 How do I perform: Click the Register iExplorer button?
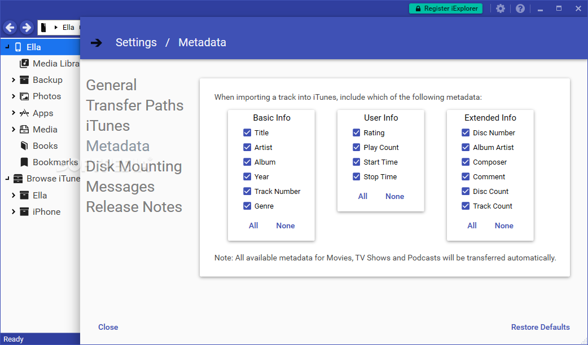[x=445, y=8]
